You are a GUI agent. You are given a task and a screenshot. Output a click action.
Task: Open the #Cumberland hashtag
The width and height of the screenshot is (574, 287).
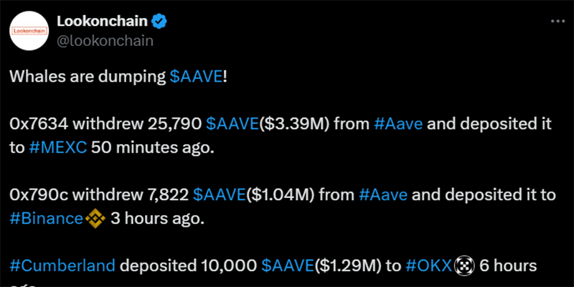tap(62, 266)
